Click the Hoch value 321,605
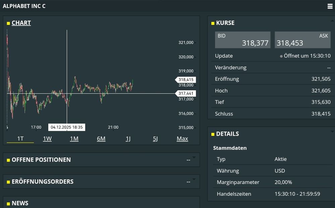This screenshot has height=208, width=335. [321, 90]
